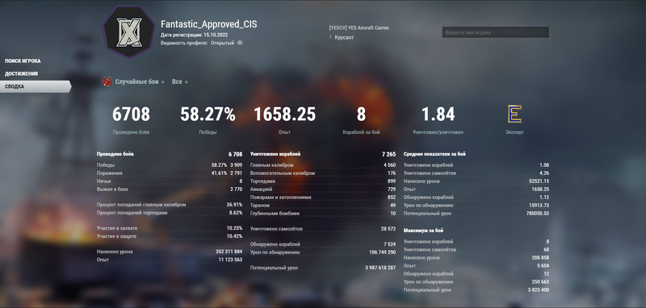Click the Кораблей за бой label
This screenshot has width=646, height=308.
[361, 132]
